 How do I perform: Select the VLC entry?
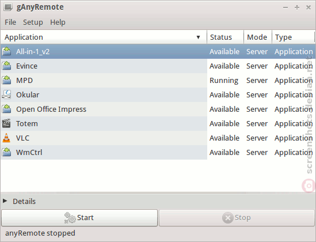22,138
